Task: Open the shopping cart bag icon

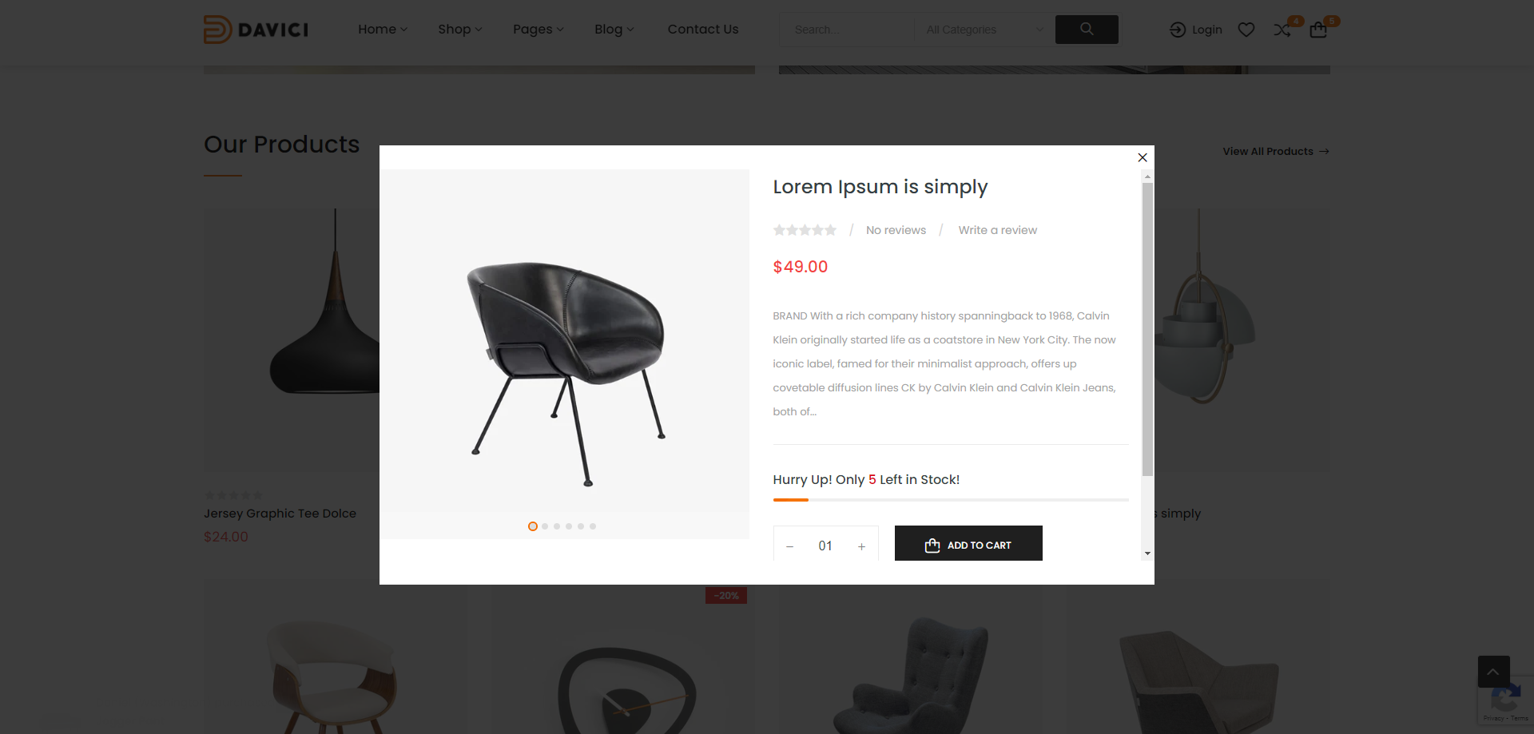Action: (1318, 30)
